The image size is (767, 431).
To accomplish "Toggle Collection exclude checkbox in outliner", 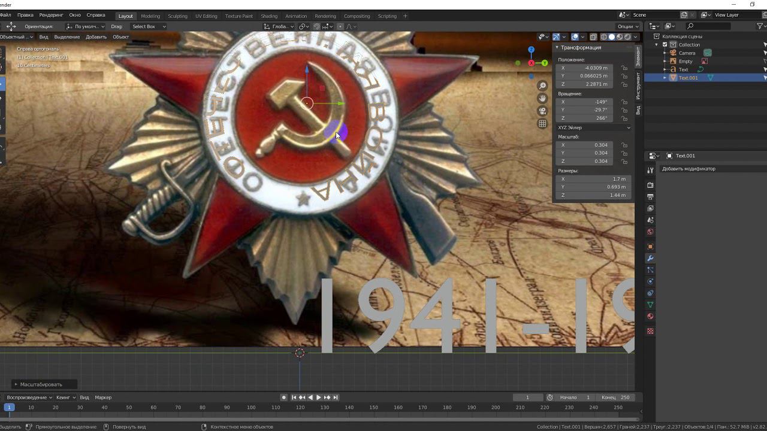I will [x=665, y=45].
